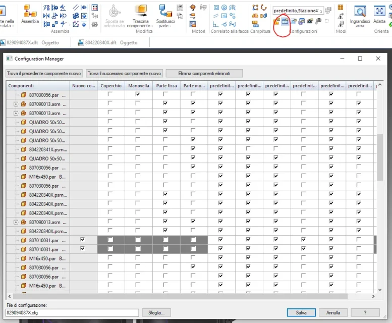Uncheck Nuovo co... for the lower 807010031.par row
The image size is (392, 323).
coord(83,248)
